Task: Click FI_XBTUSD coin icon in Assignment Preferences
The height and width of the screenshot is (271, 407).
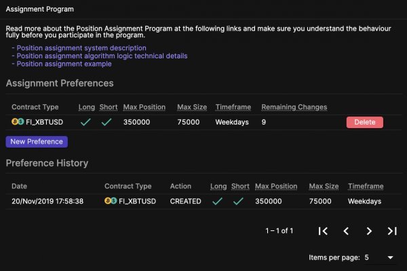Action: [18, 122]
